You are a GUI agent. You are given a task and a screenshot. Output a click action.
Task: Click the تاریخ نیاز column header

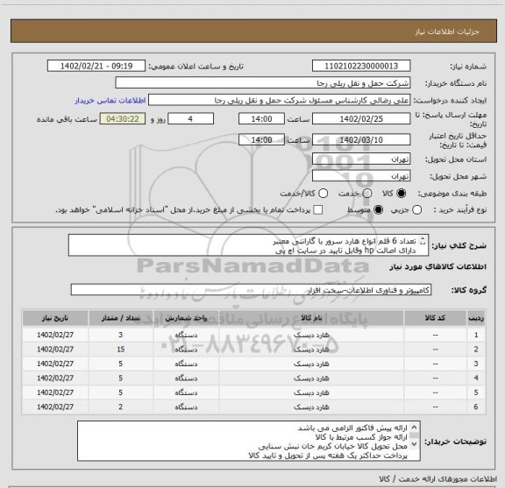coord(55,318)
